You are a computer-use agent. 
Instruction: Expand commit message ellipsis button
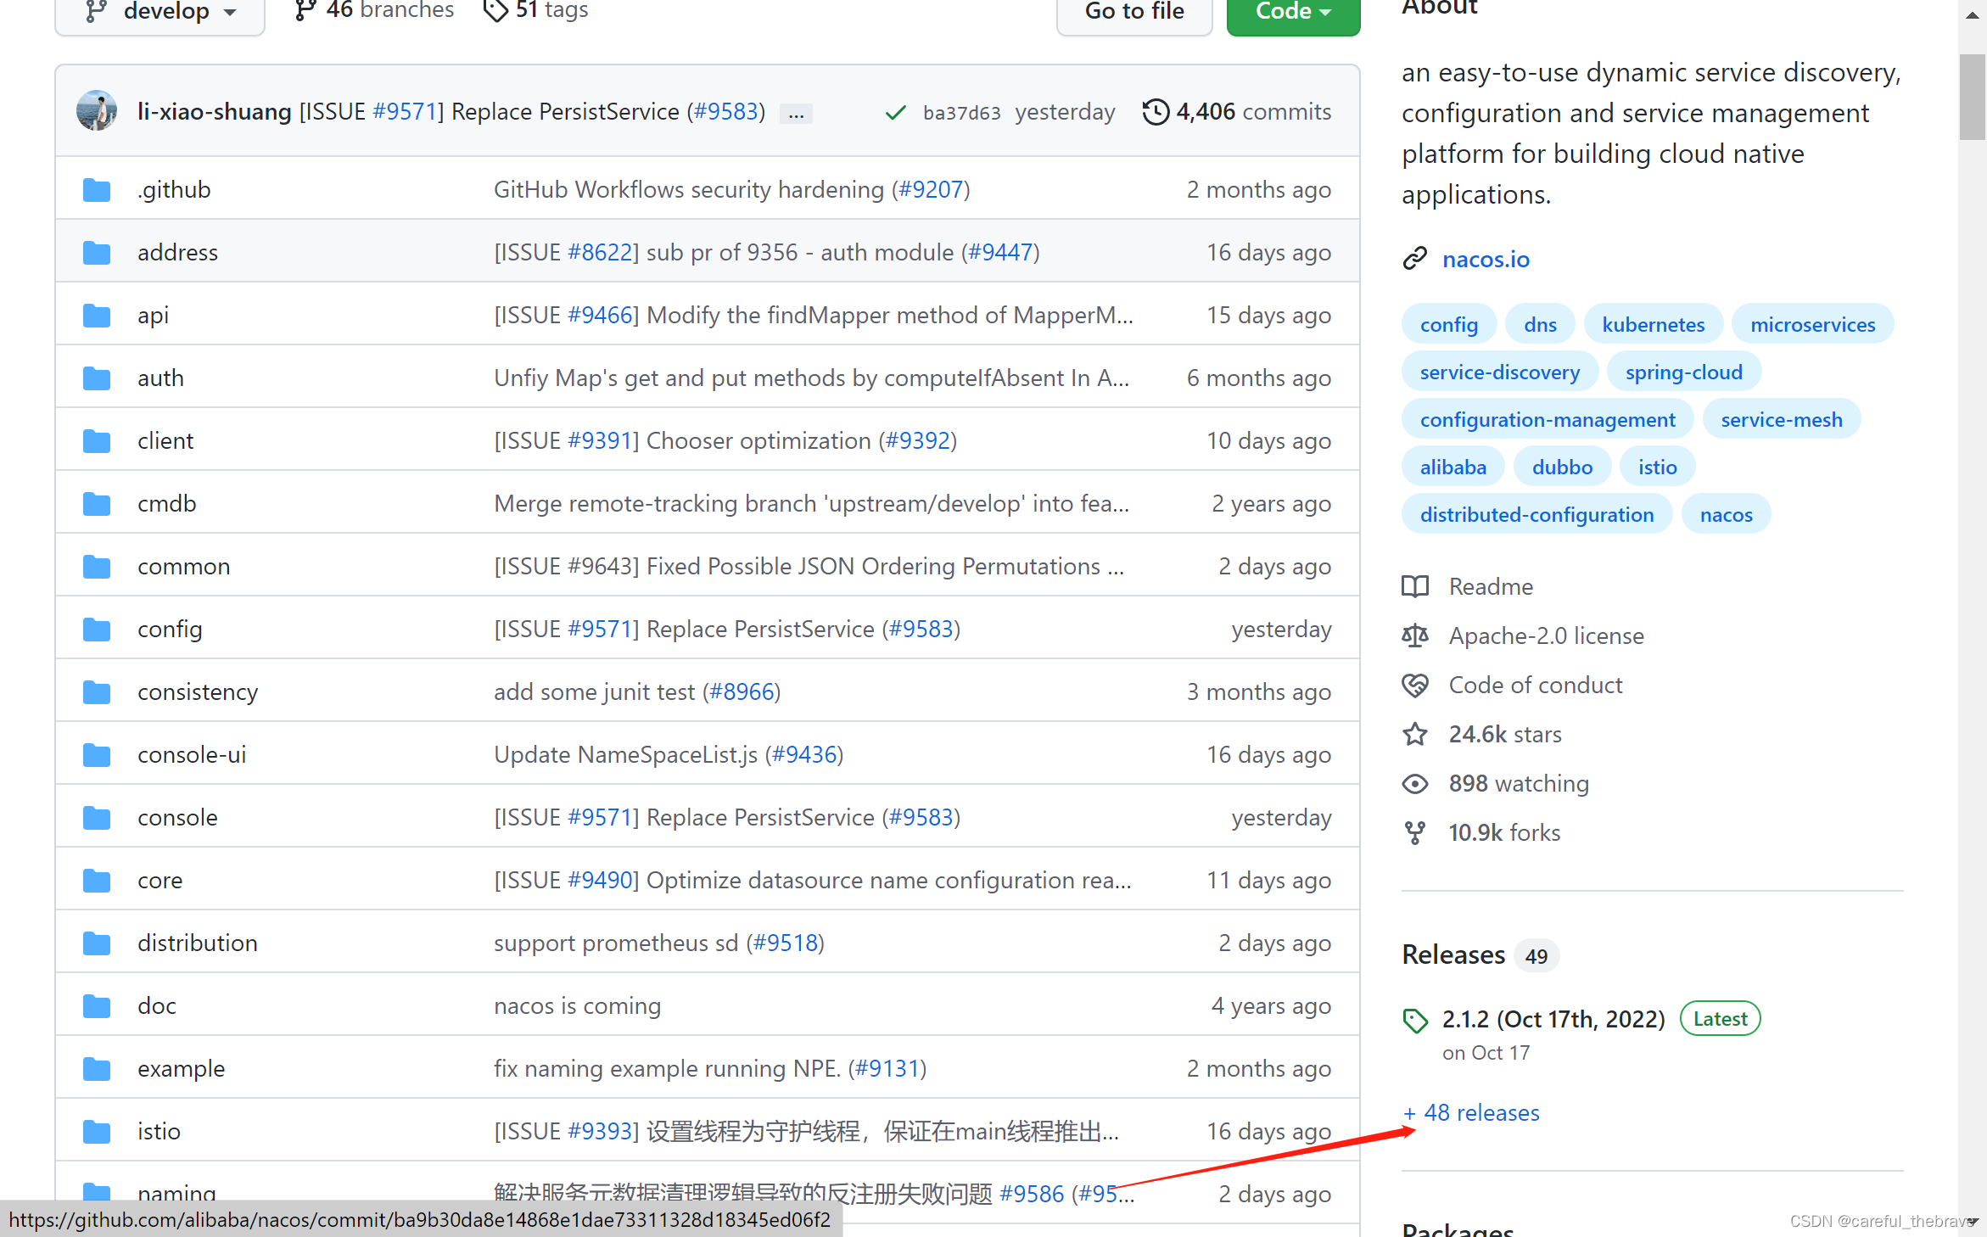796,114
